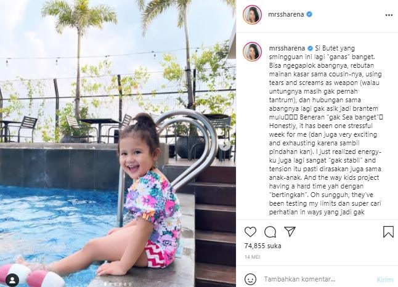Save the post with the bookmark icon
This screenshot has height=287, width=398.
pos(388,232)
